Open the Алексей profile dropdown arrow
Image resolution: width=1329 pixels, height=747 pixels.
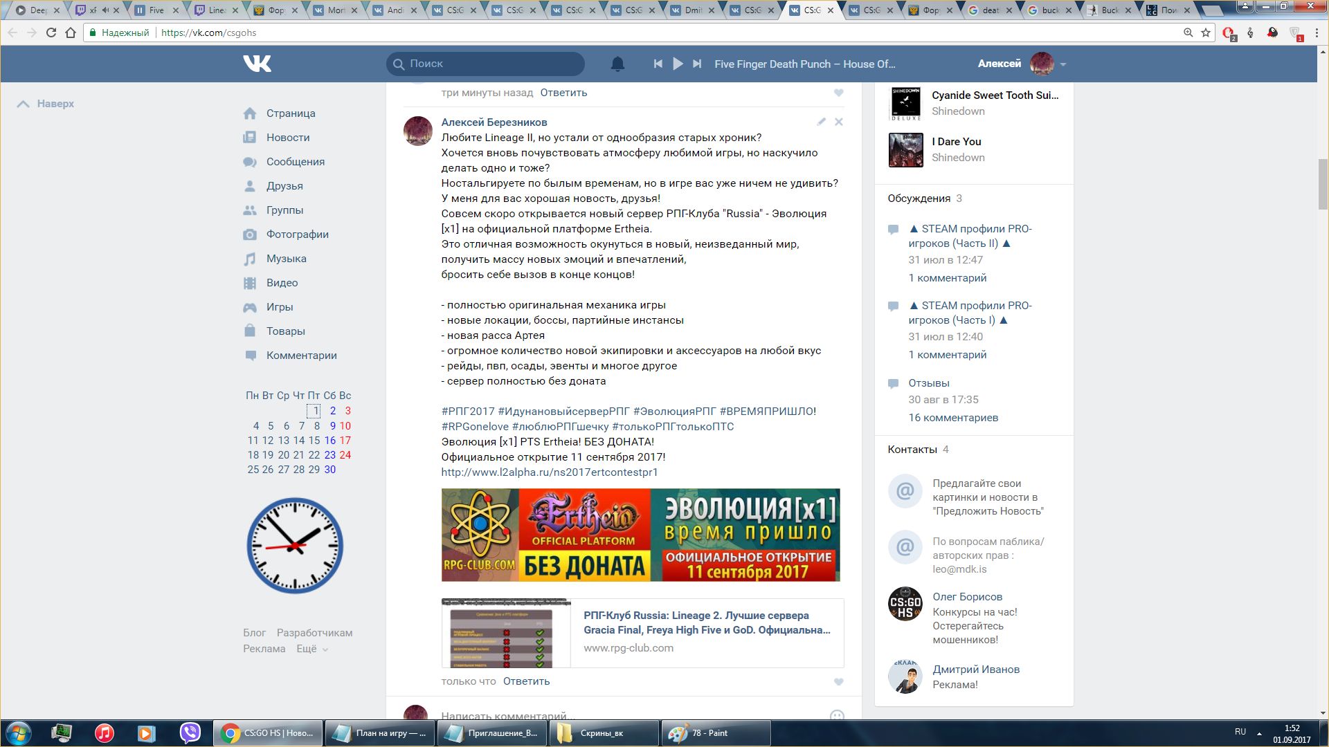point(1063,64)
